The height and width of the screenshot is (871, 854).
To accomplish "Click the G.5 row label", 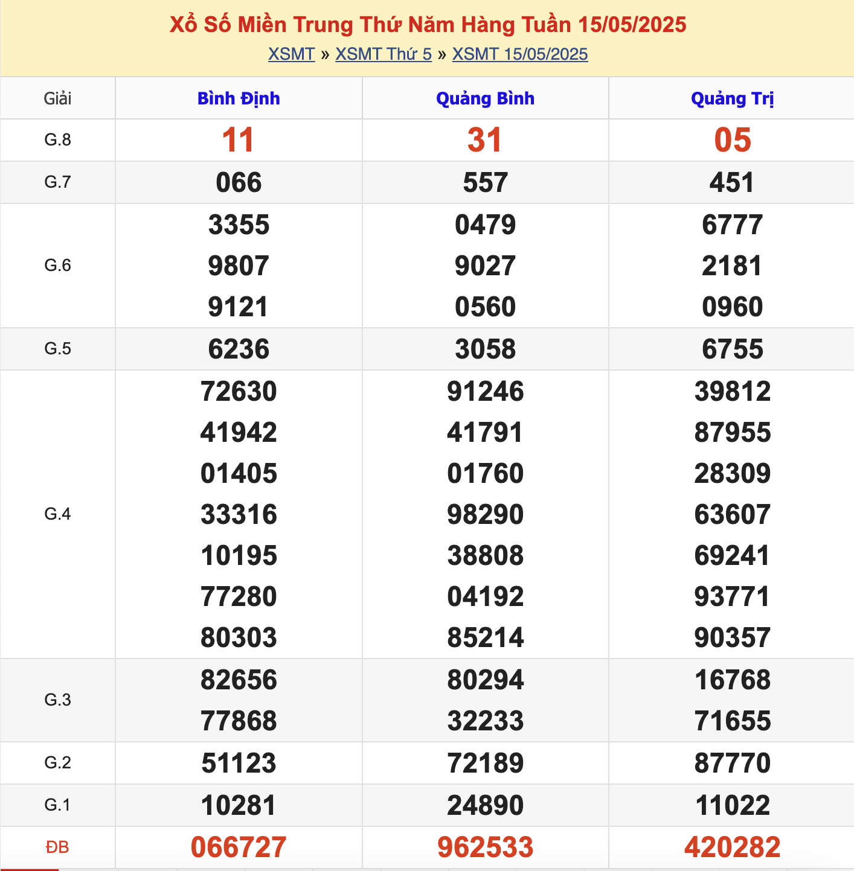I will [x=58, y=349].
